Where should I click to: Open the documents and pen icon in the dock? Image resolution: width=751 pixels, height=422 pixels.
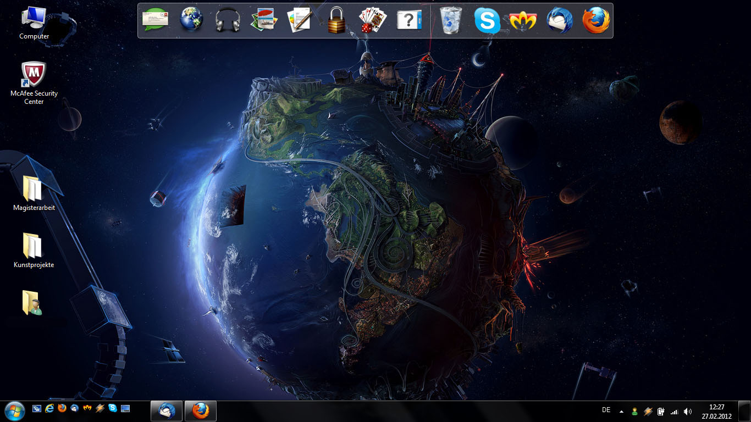300,20
